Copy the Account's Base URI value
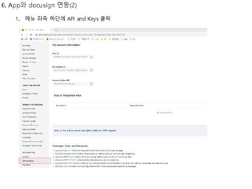Viewport: 252px width, 189px height. point(91,84)
